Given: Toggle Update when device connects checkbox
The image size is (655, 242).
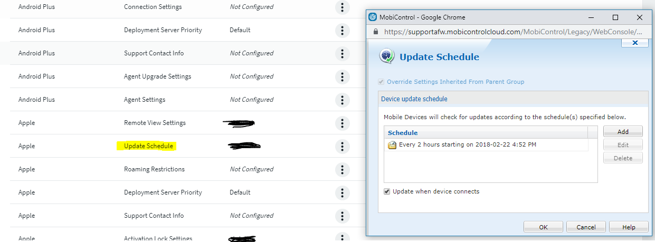Looking at the screenshot, I should pyautogui.click(x=387, y=192).
